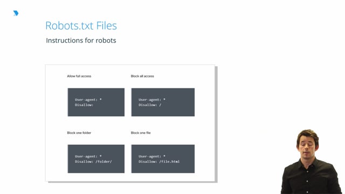
Task: Click the code box under 'Allow full access'
Action: click(x=96, y=102)
